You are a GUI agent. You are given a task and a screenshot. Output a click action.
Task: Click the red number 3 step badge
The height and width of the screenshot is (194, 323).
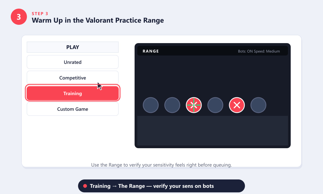point(19,17)
